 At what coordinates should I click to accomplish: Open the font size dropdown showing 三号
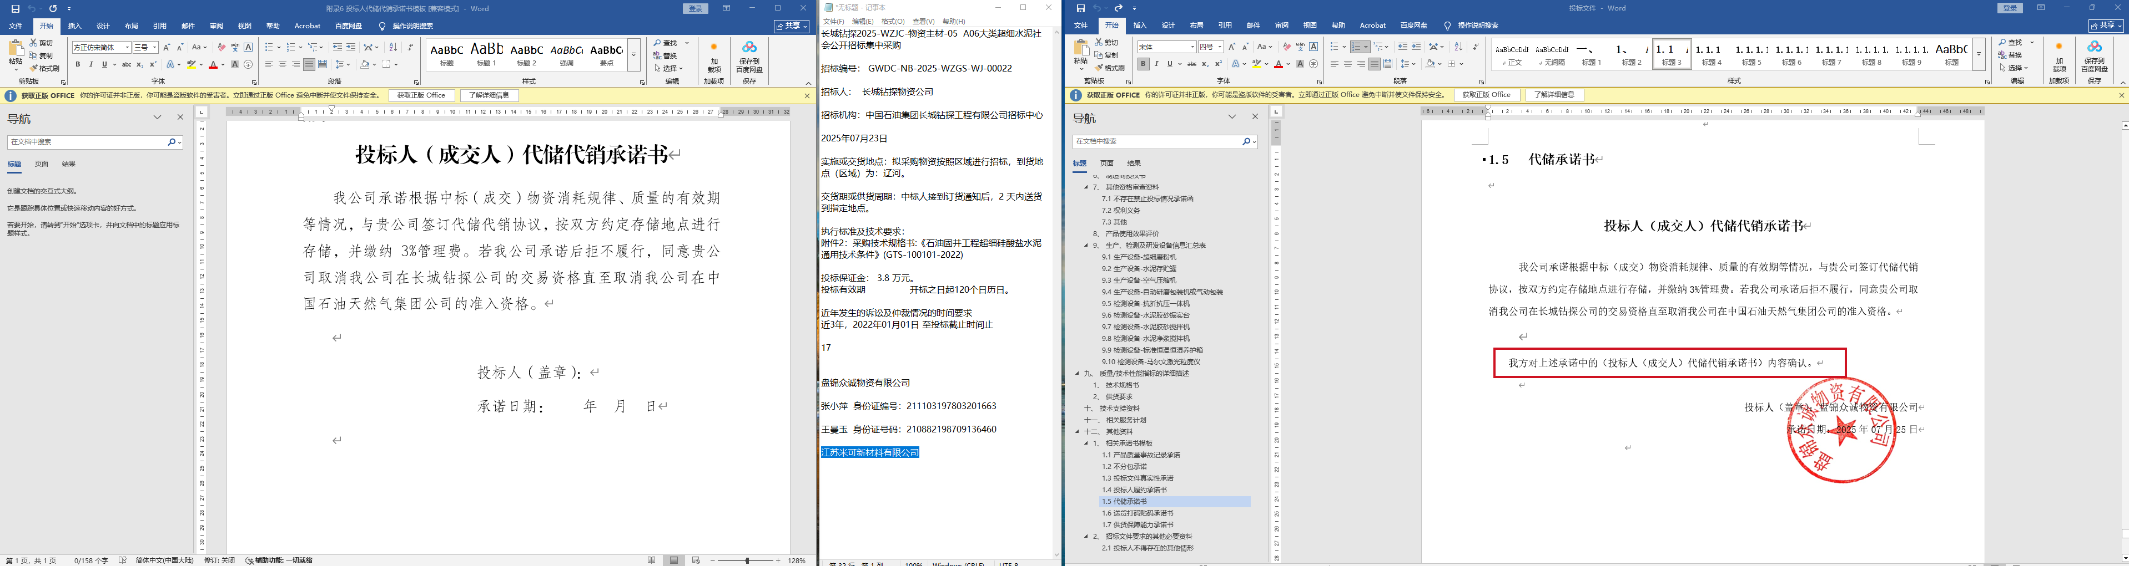click(x=154, y=48)
